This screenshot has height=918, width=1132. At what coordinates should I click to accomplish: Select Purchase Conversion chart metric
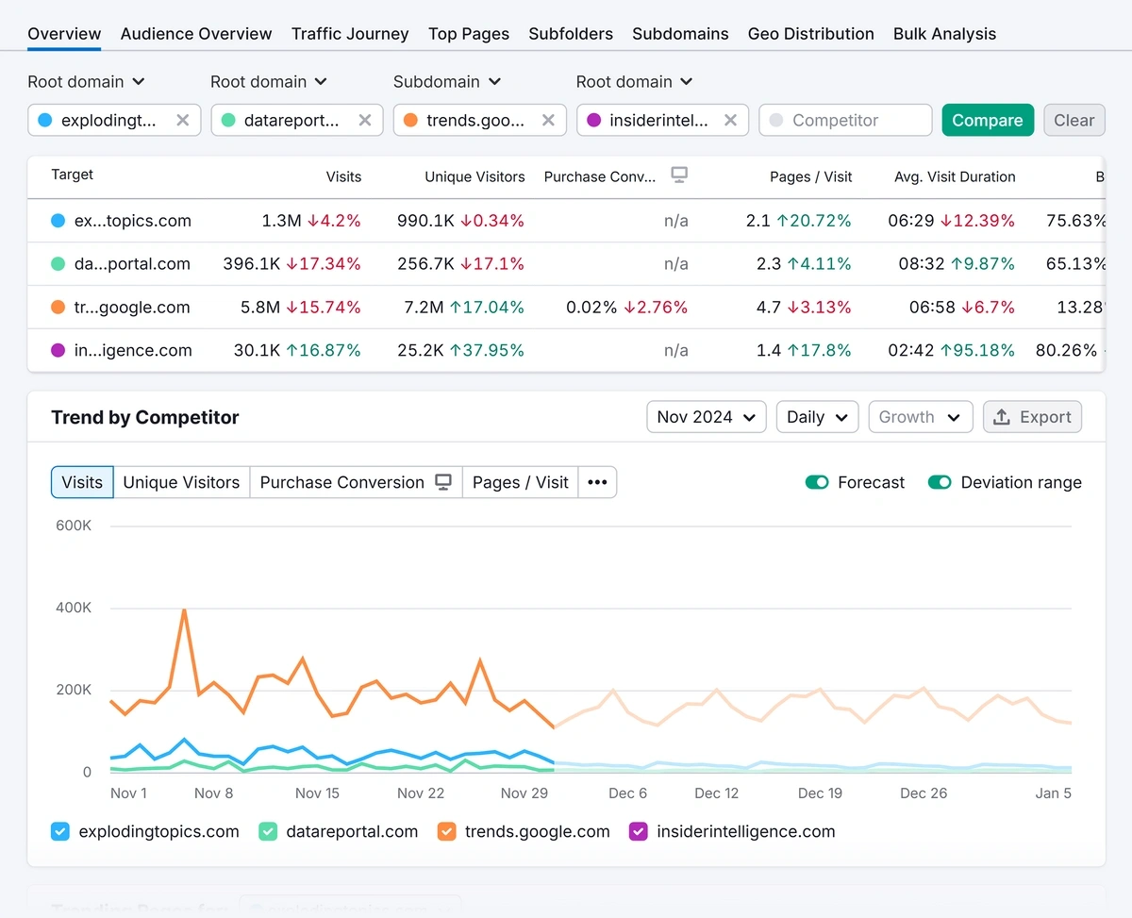(x=356, y=482)
